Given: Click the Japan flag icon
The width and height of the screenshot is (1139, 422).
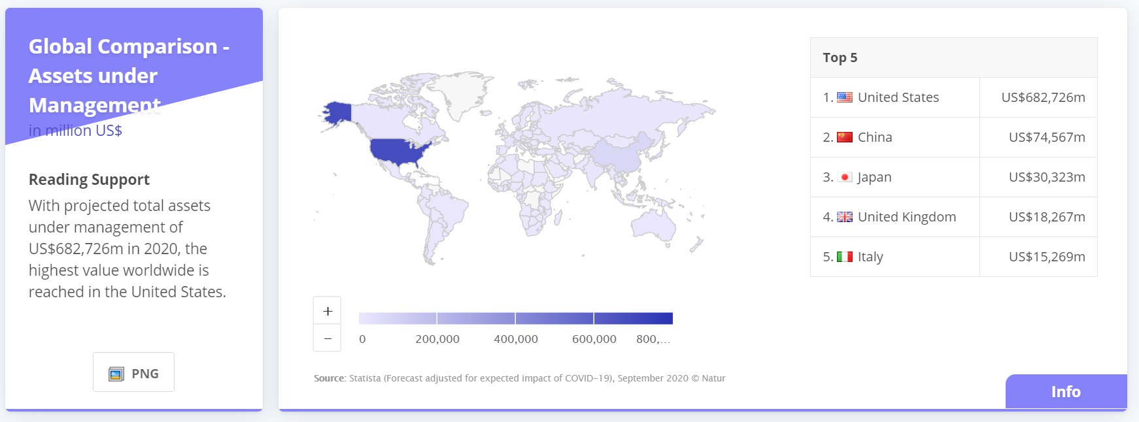Looking at the screenshot, I should (845, 177).
